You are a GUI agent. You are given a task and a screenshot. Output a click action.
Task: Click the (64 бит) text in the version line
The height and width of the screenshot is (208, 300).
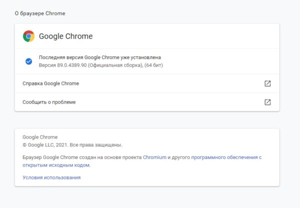tap(153, 65)
